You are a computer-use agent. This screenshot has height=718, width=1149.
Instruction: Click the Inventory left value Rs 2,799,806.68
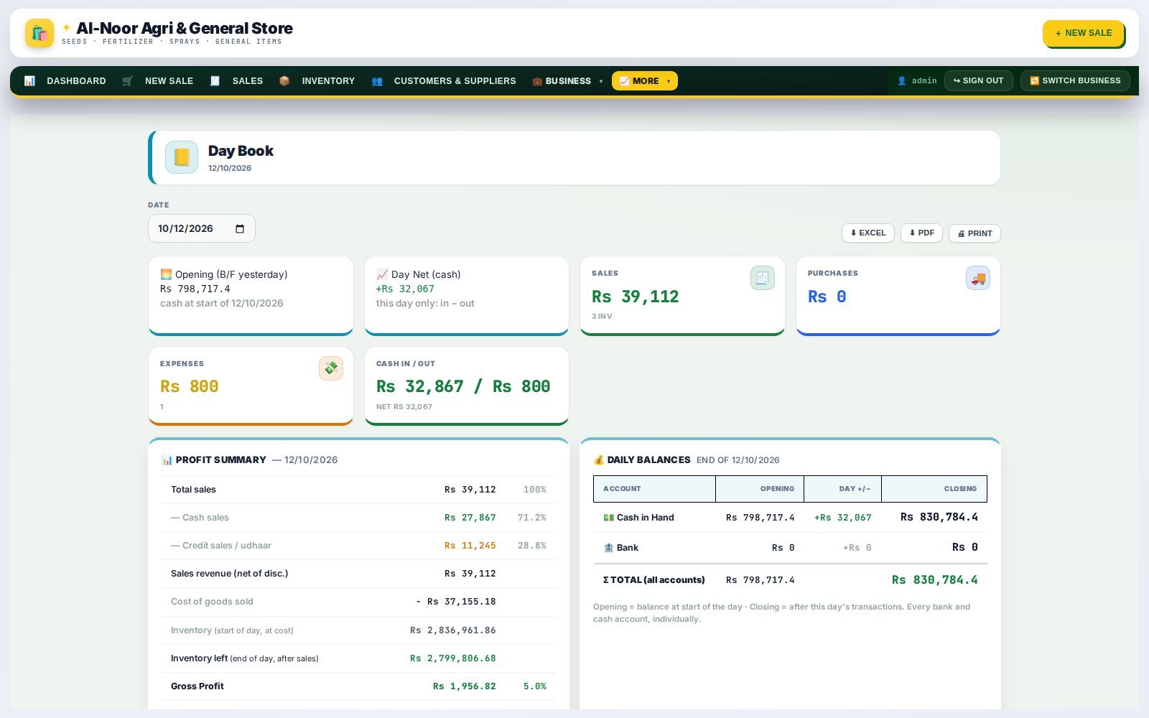coord(452,658)
